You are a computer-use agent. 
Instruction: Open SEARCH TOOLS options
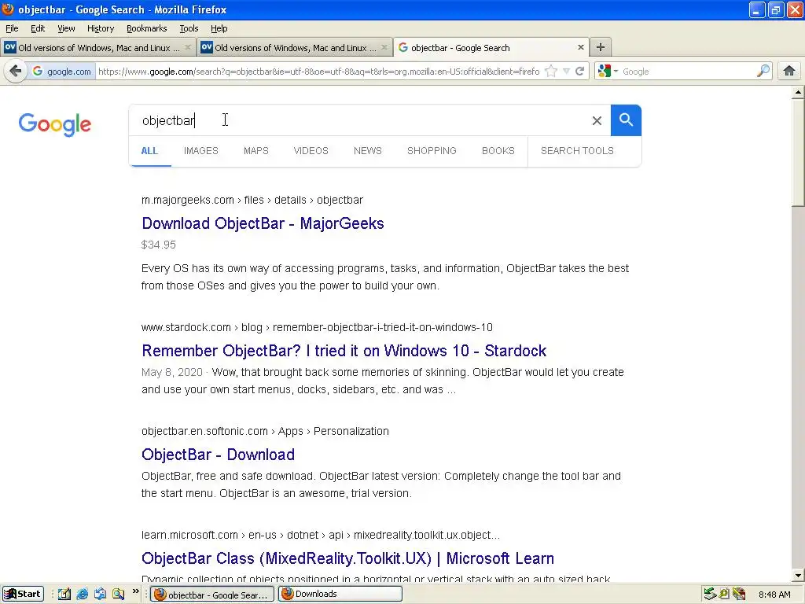coord(577,151)
